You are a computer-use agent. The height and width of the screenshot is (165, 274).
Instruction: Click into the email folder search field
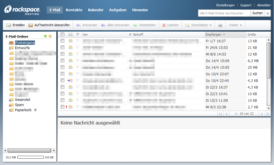pos(224,13)
